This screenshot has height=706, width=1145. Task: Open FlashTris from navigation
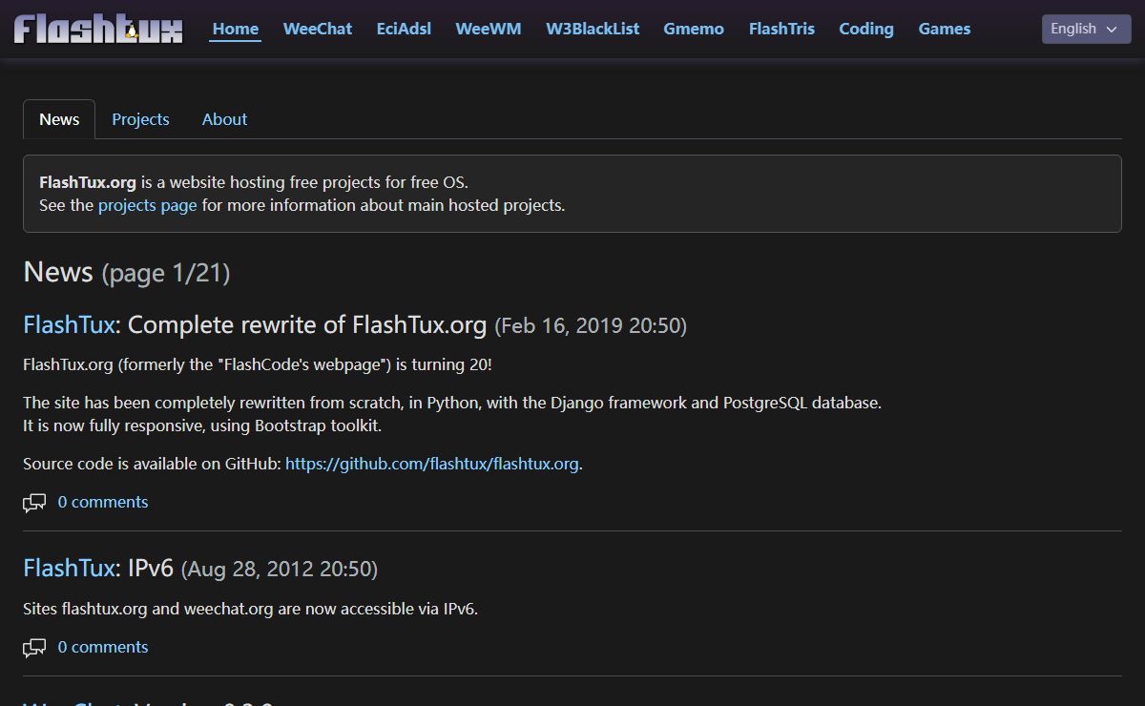[x=781, y=29]
